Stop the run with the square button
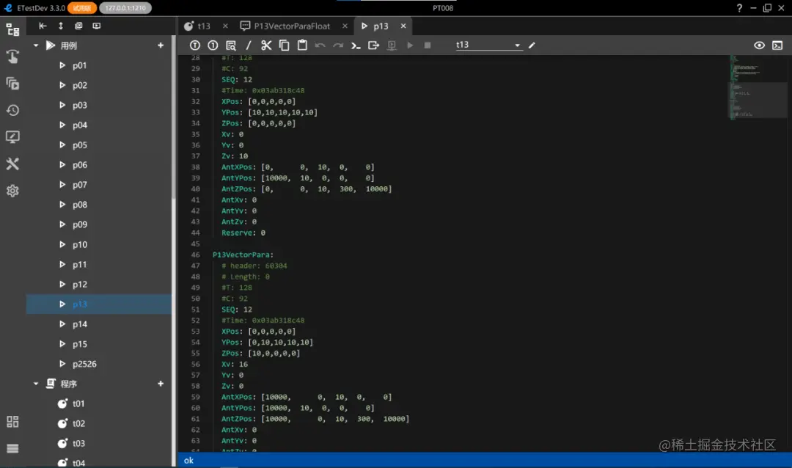The width and height of the screenshot is (792, 468). [x=428, y=45]
